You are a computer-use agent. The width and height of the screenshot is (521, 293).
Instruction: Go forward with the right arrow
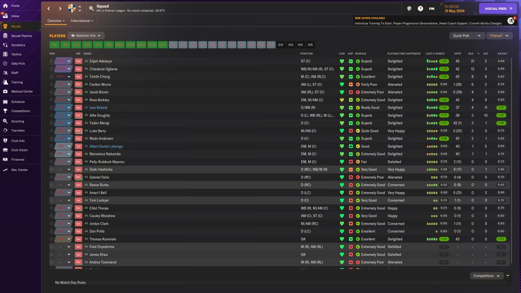click(x=60, y=9)
